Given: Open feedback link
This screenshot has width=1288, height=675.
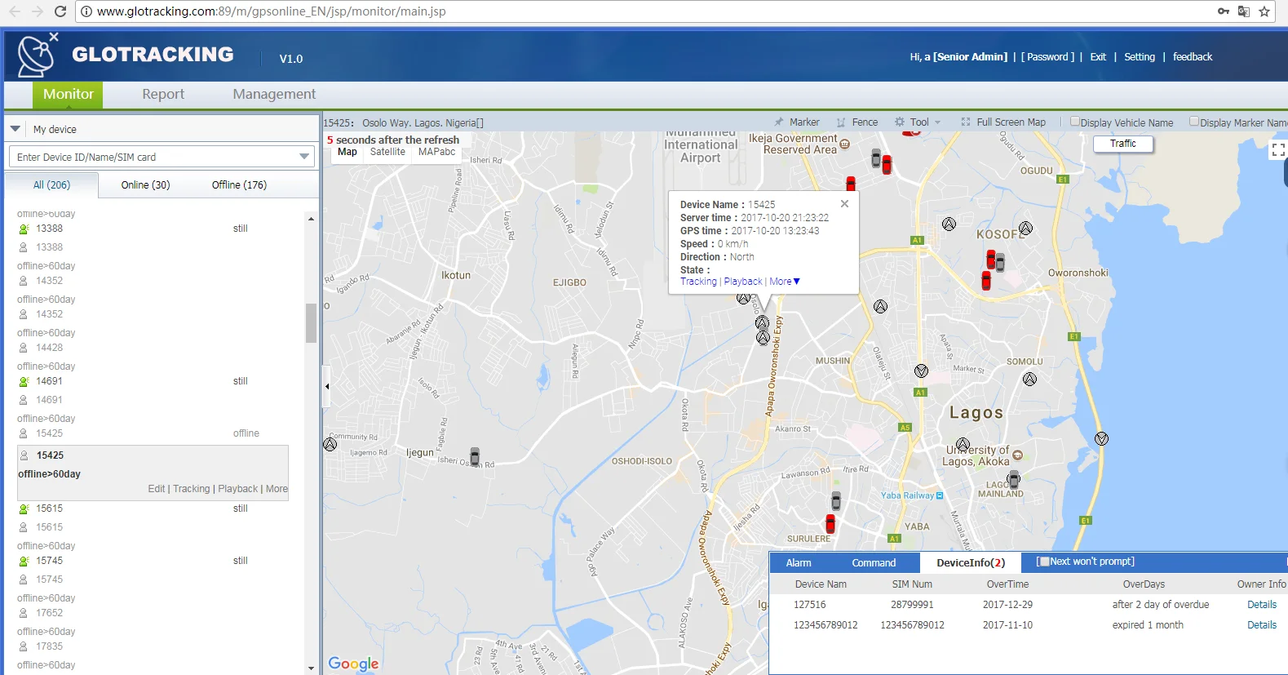Looking at the screenshot, I should (x=1193, y=57).
